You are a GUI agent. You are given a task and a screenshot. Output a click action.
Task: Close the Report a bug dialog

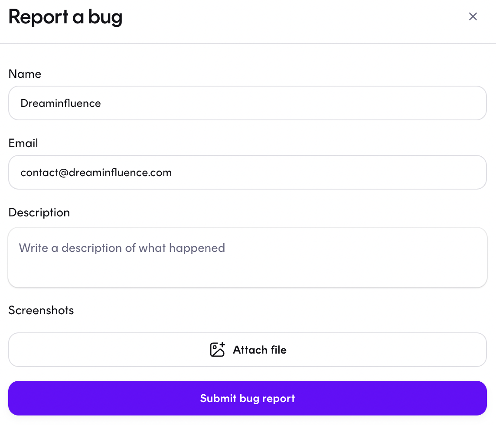(473, 16)
